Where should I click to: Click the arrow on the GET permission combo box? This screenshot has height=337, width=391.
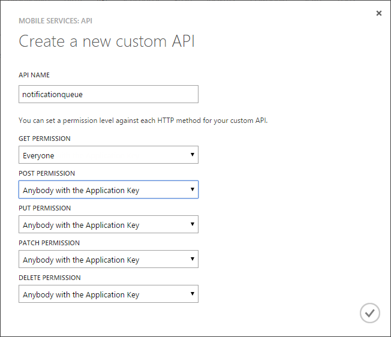coord(192,155)
